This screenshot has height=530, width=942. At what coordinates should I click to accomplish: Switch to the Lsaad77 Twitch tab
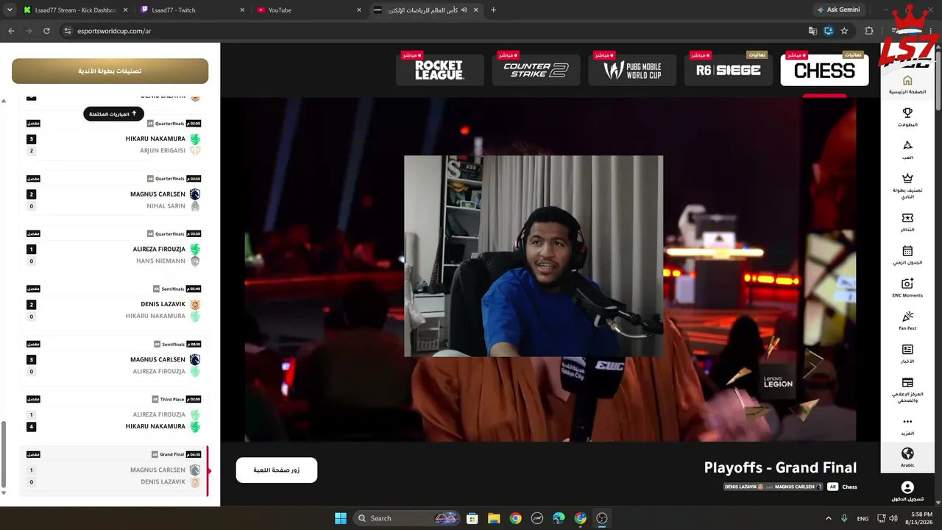[193, 10]
